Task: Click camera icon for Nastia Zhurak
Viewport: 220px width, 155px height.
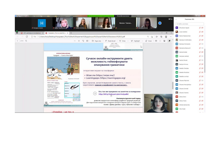Action: (x=202, y=60)
